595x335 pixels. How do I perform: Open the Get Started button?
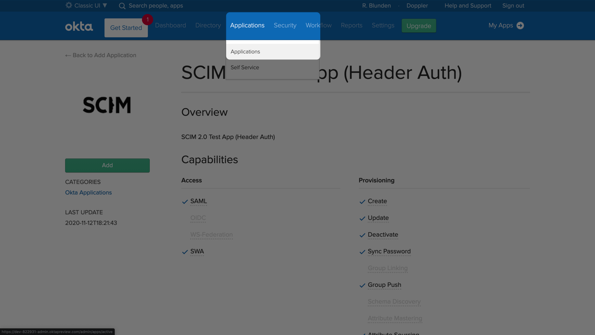(x=126, y=28)
